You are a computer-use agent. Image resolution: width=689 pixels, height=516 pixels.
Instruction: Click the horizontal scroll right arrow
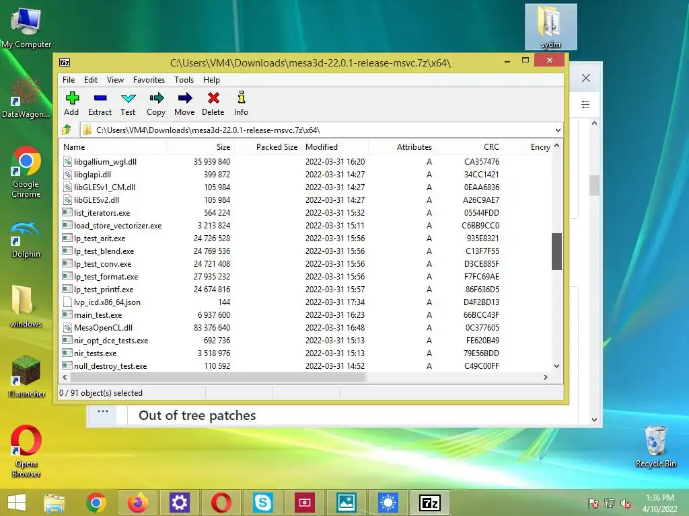click(x=545, y=377)
